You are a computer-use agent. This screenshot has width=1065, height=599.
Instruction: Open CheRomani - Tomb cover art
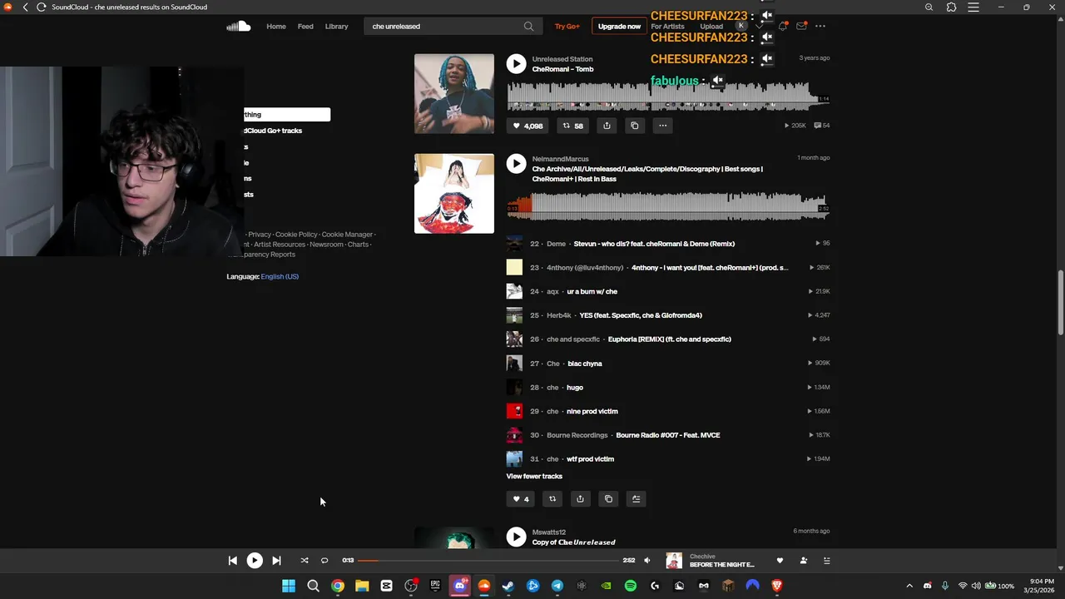click(x=454, y=93)
